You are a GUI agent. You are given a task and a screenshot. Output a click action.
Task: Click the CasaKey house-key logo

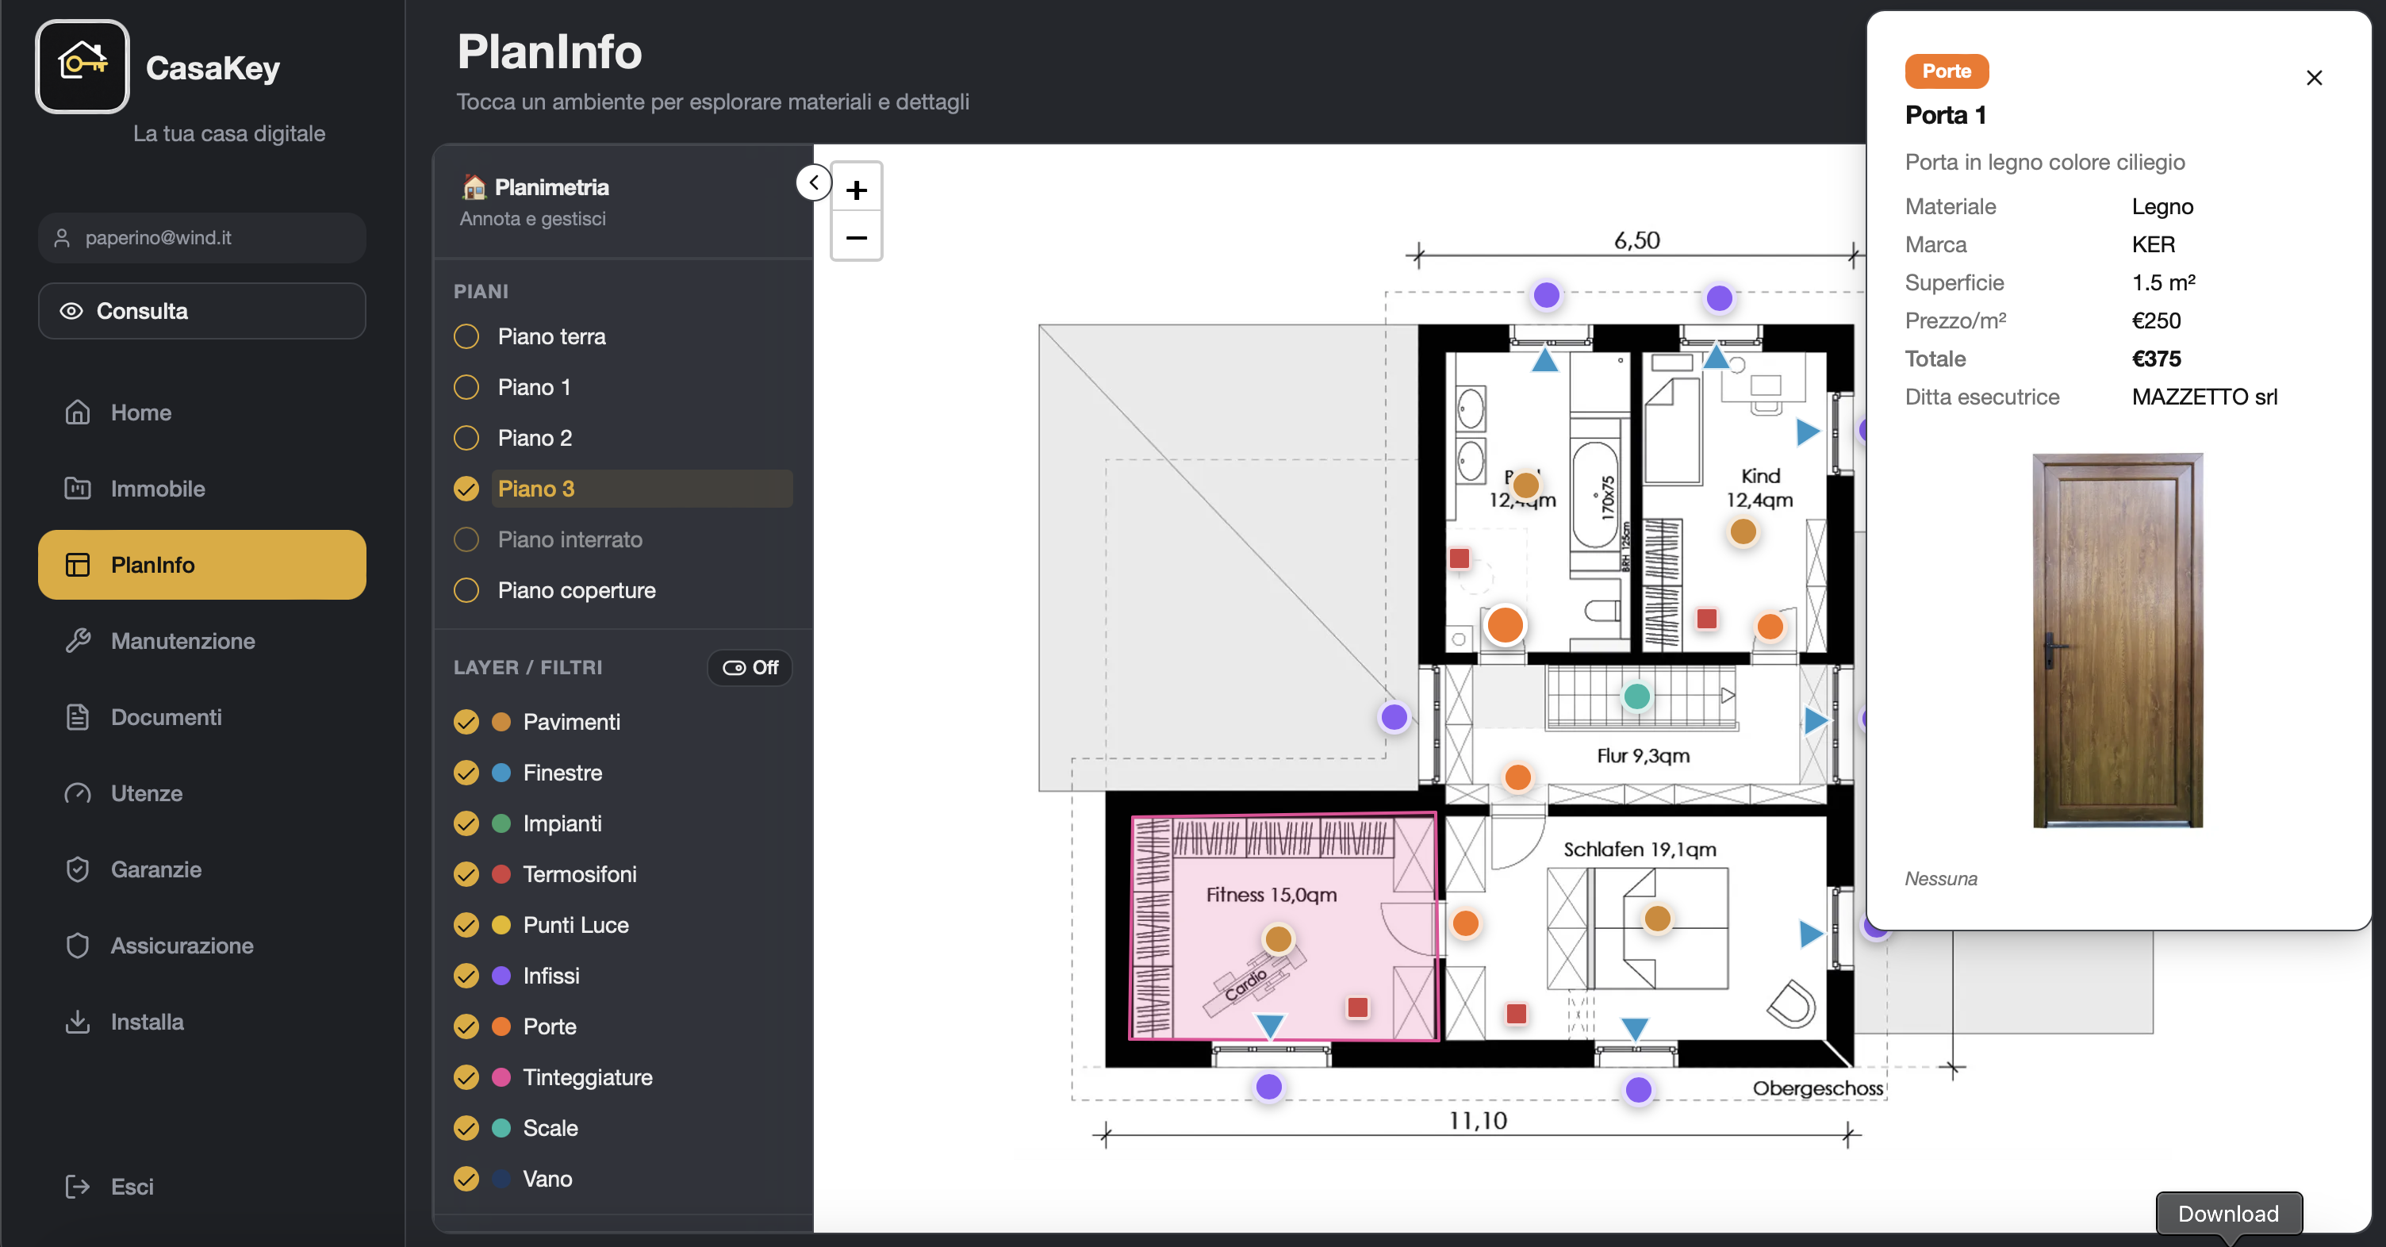pos(82,66)
